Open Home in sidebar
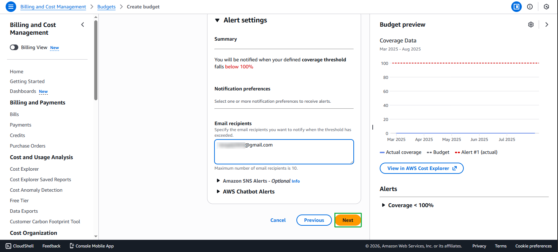Screen dimensions: 558x252 17,71
